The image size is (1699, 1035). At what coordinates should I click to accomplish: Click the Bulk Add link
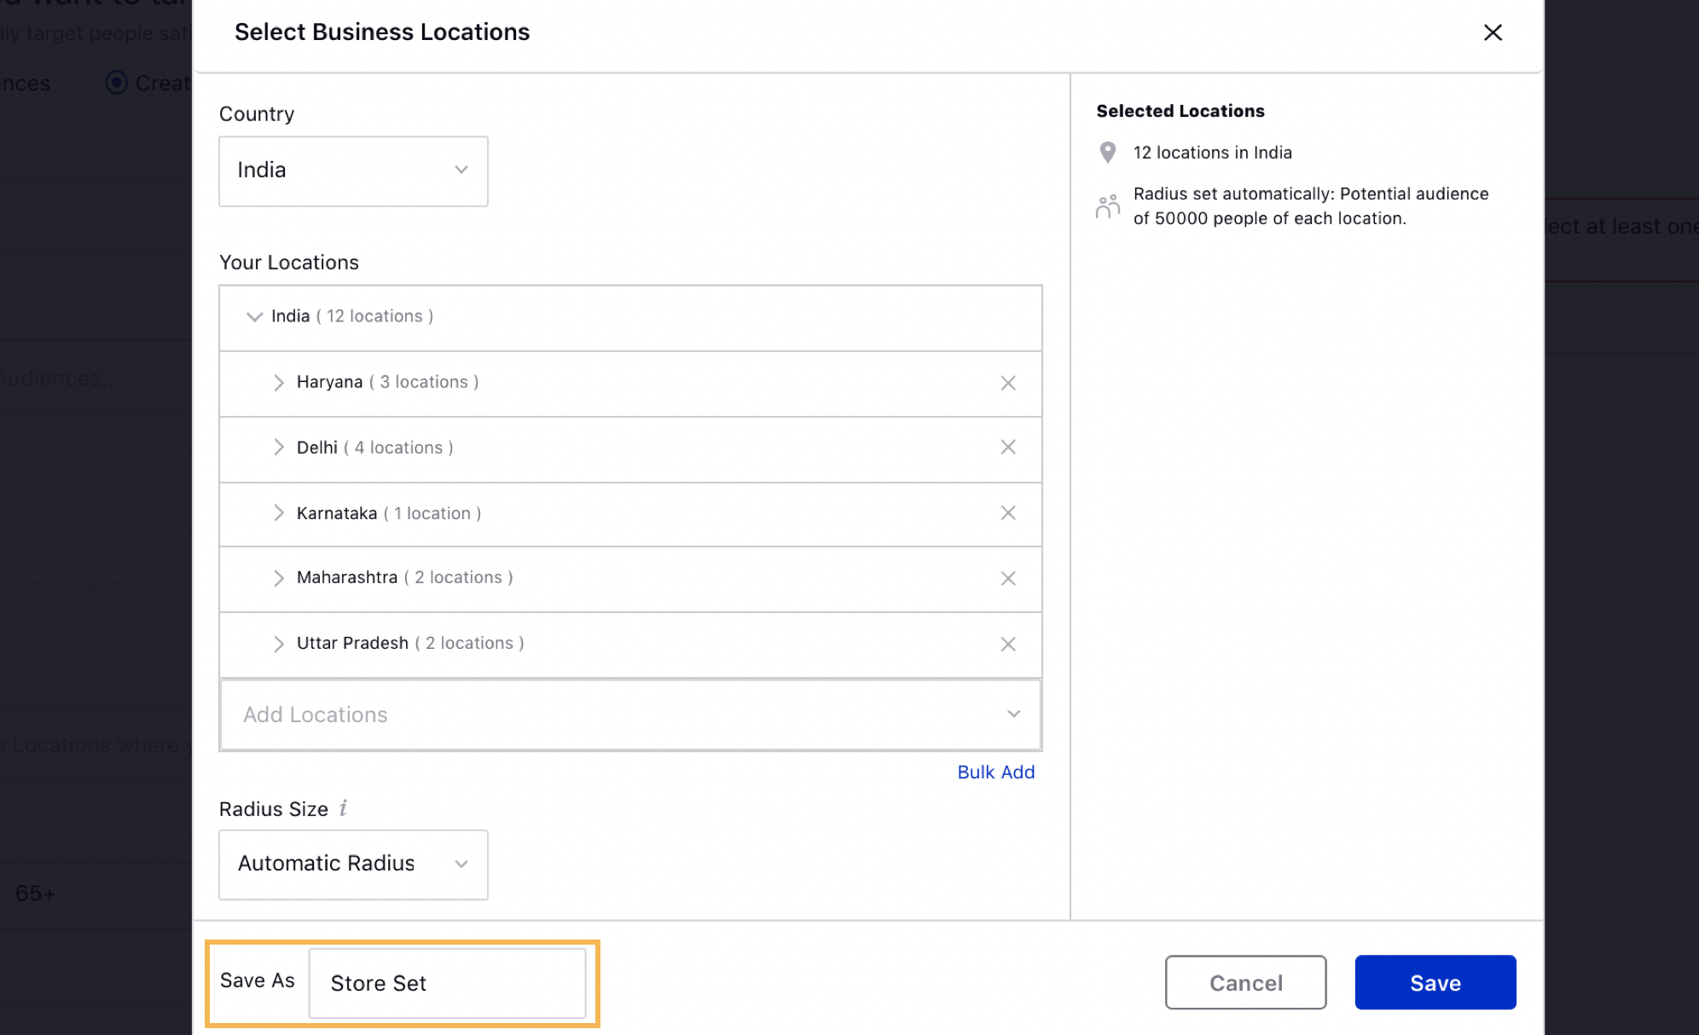coord(996,772)
